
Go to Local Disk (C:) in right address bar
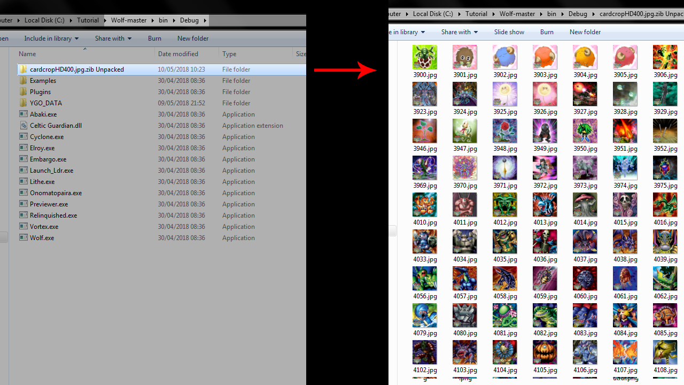(433, 14)
